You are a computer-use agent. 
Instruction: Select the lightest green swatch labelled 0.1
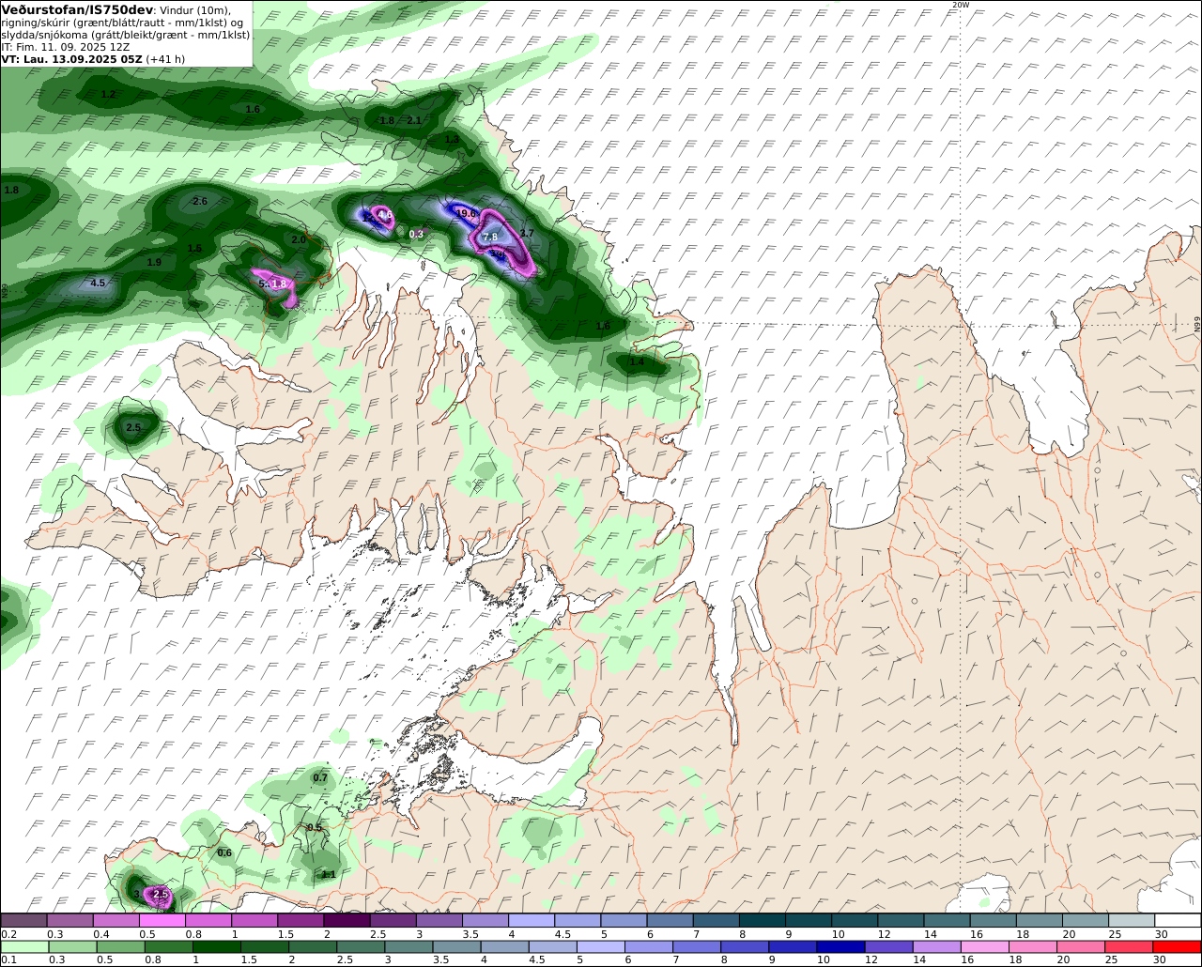pyautogui.click(x=23, y=947)
